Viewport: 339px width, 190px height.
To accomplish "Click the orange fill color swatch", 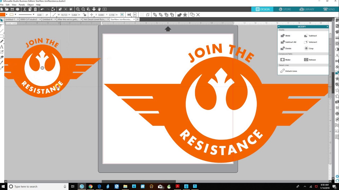I will pyautogui.click(x=3, y=15).
